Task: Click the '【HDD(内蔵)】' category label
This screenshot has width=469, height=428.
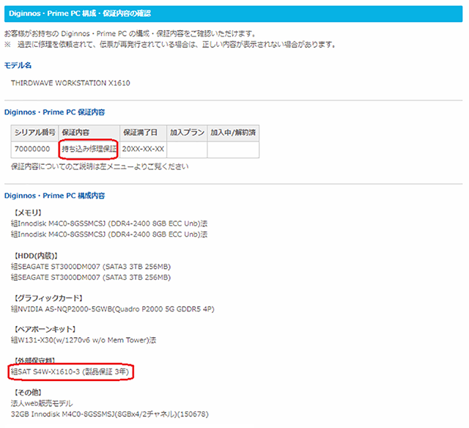Action: pos(36,256)
